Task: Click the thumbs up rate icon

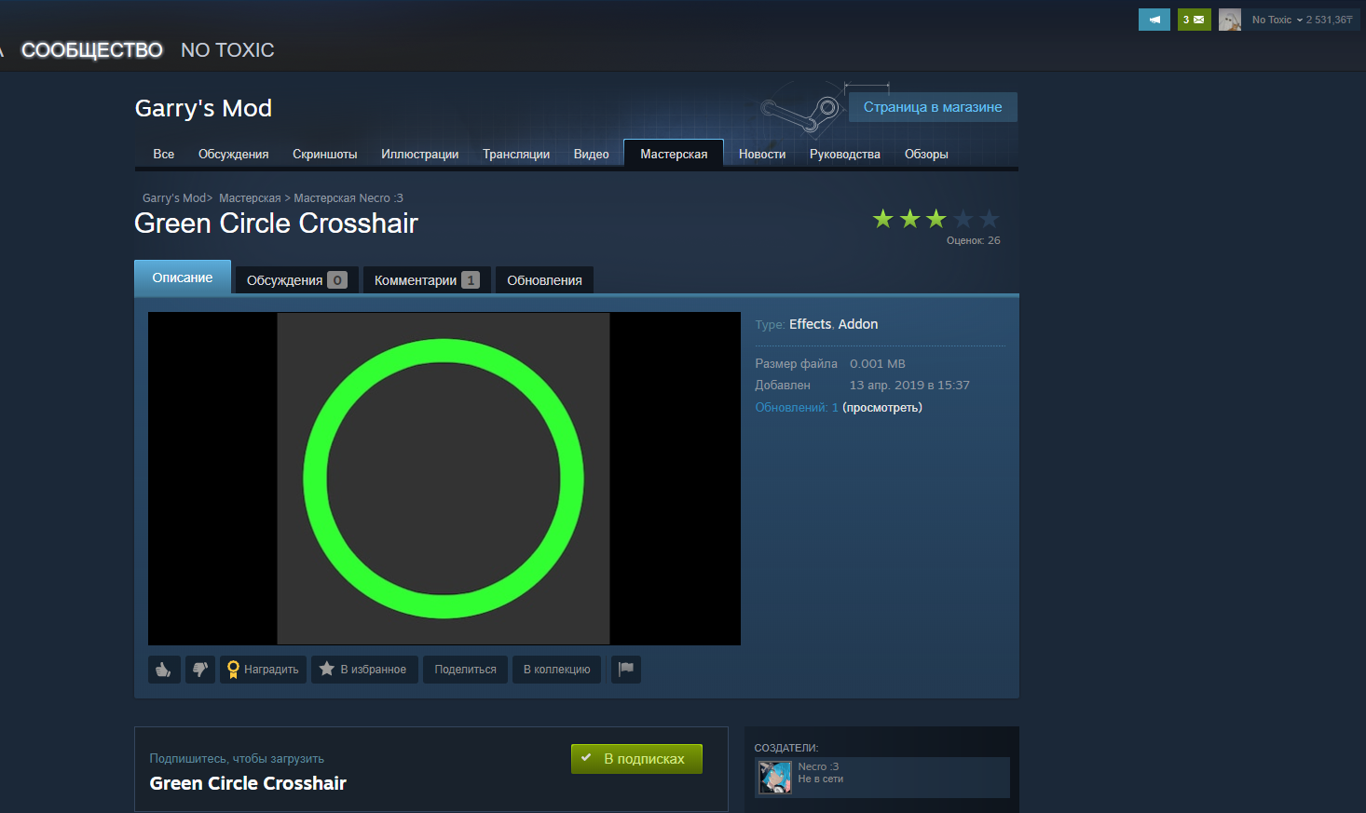Action: [164, 670]
